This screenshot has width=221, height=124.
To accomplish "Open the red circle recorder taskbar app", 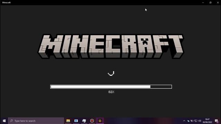I will 92,121.
